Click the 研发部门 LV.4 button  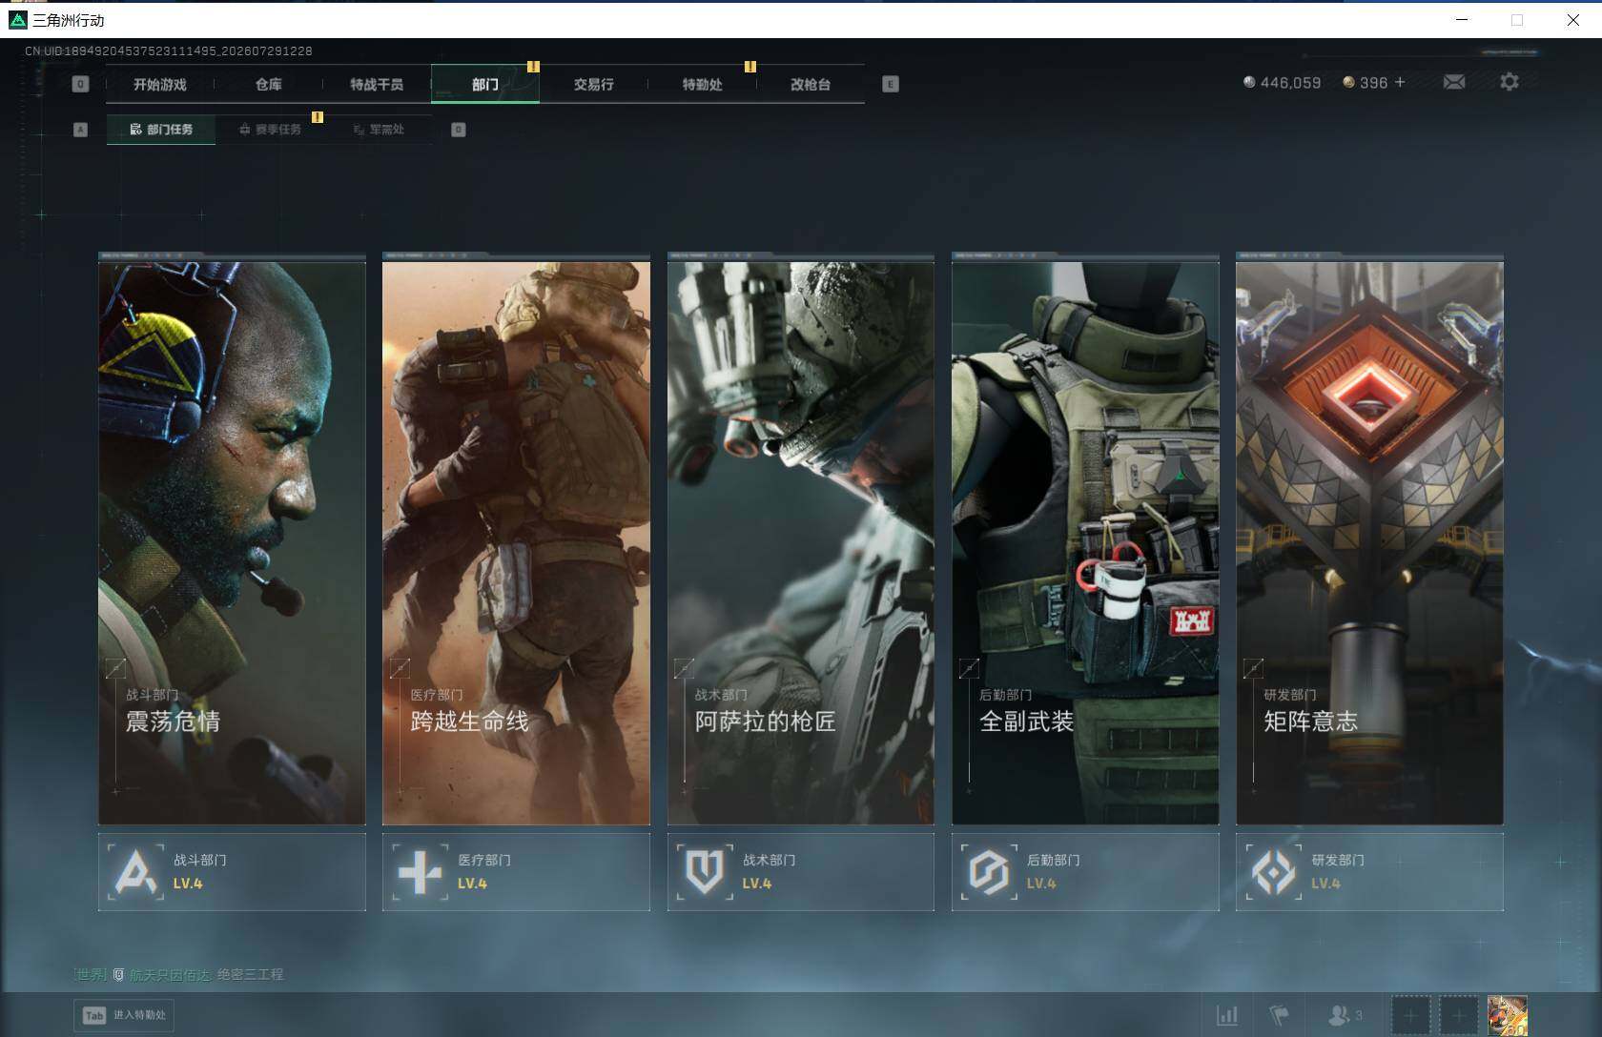pos(1369,872)
